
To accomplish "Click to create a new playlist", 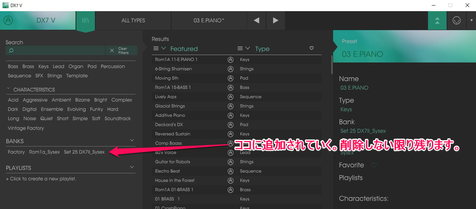I will click(41, 179).
